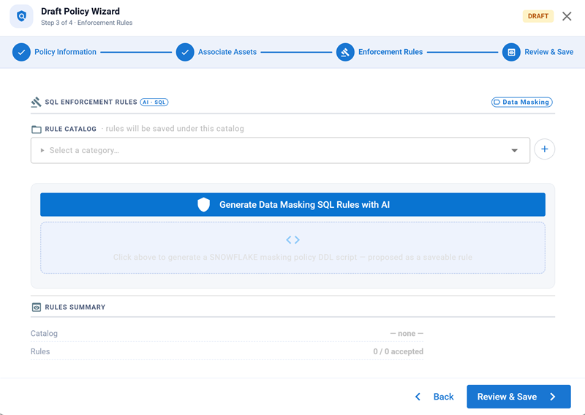Close the Draft Policy Wizard
The width and height of the screenshot is (585, 415).
click(x=567, y=16)
